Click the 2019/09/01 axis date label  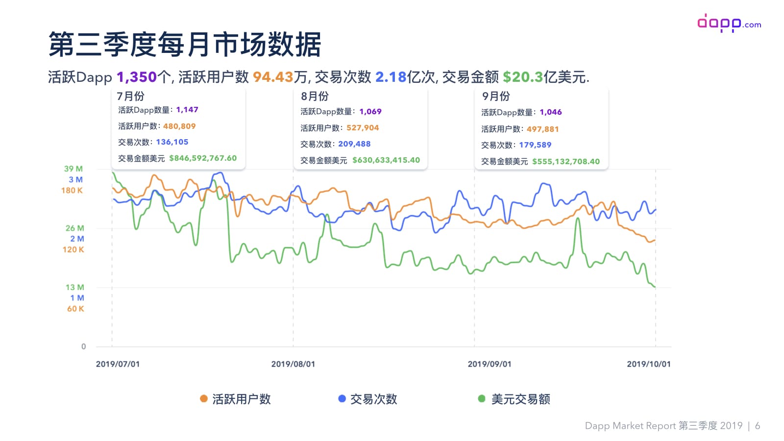point(490,364)
